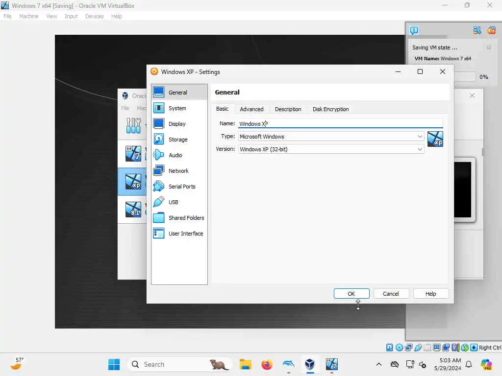Click Help in Settings dialog

tap(430, 294)
